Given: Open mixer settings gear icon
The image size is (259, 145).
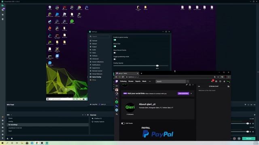Looking at the screenshot, I should click(x=255, y=115).
